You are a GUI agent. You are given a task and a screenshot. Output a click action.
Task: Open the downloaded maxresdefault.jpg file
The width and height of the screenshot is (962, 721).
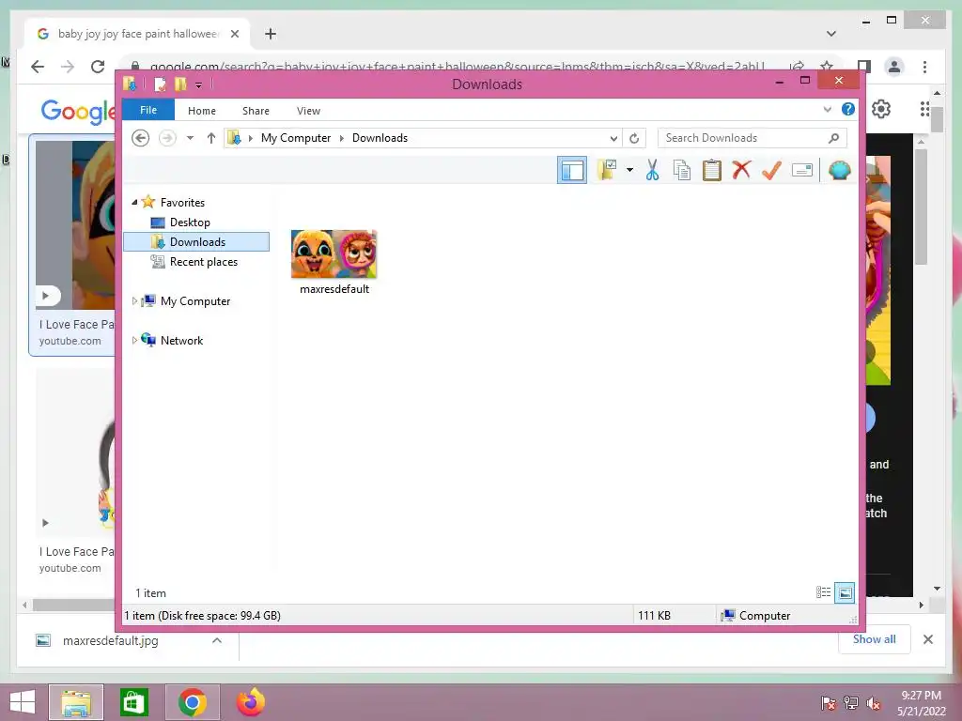tap(111, 640)
